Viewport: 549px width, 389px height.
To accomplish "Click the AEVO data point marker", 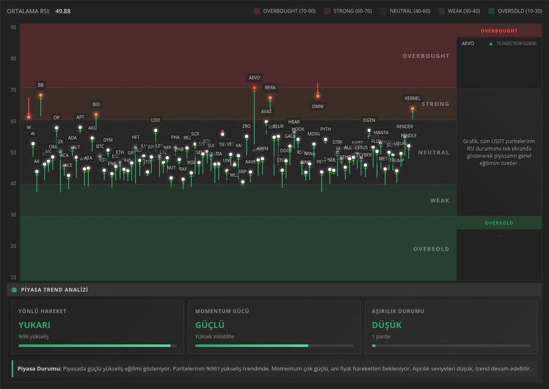I will tap(254, 87).
